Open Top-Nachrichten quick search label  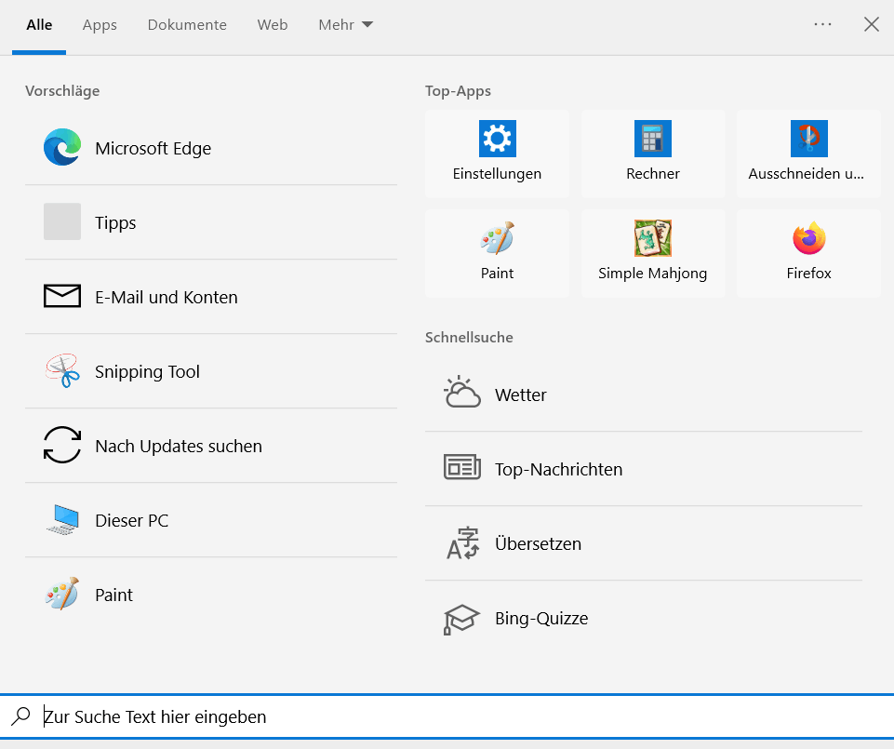[x=559, y=470]
